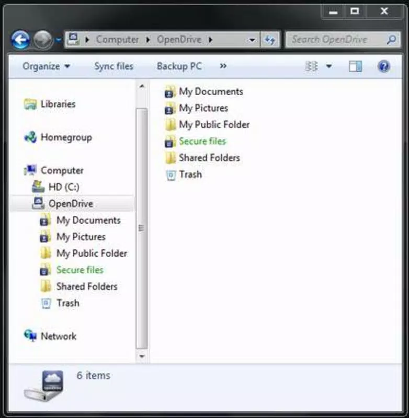The image size is (409, 418).
Task: Expand root chevron before Computer breadcrumb
Action: point(87,40)
